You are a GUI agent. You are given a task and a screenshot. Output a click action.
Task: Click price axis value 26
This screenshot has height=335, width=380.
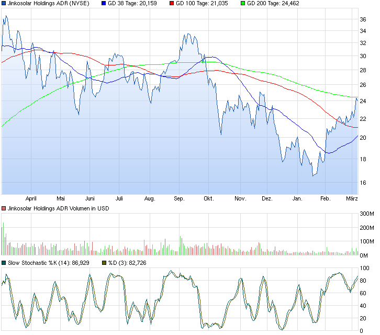click(363, 85)
